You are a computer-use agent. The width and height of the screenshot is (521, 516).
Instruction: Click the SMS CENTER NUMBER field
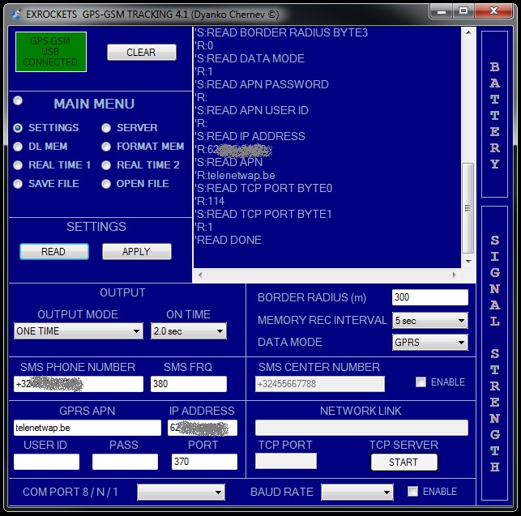(320, 384)
